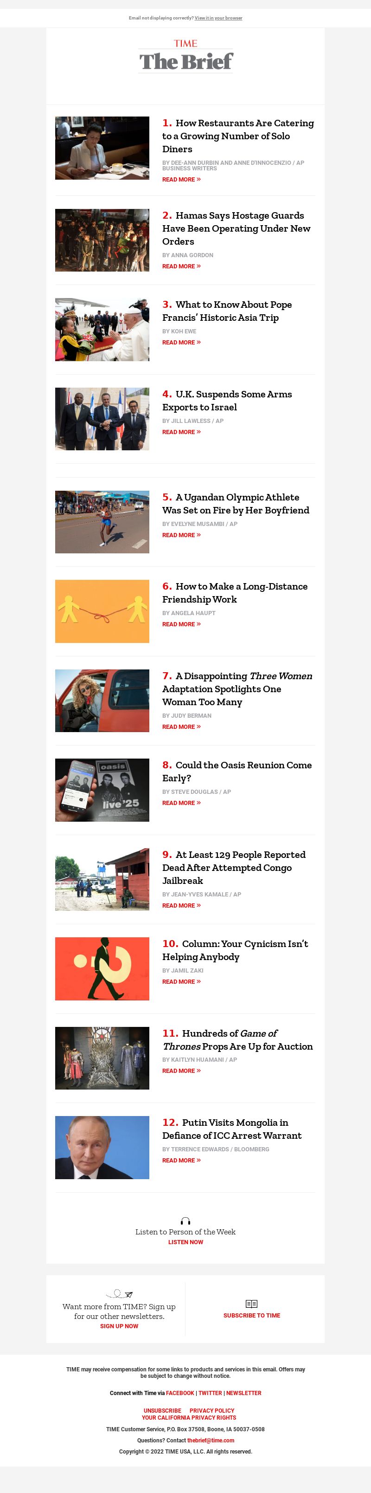This screenshot has width=371, height=1493.
Task: Open the Putin portrait thumbnail
Action: coord(102,1148)
